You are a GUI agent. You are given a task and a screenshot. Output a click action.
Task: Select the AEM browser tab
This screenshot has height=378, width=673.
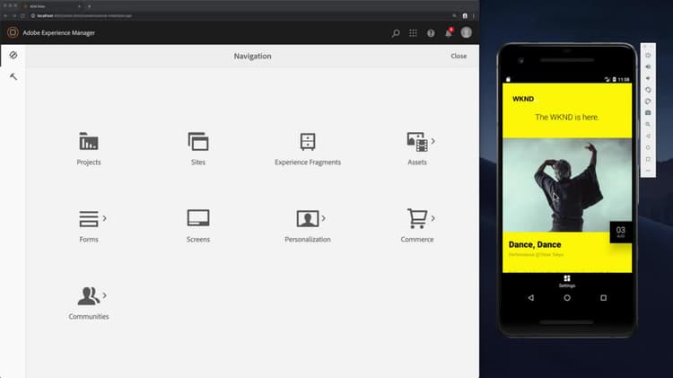(51, 6)
